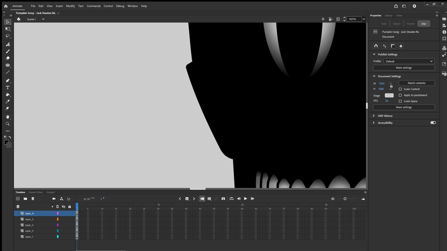Screen dimensions: 447x251
Task: Swap stroke and fill colors
Action: point(10,137)
